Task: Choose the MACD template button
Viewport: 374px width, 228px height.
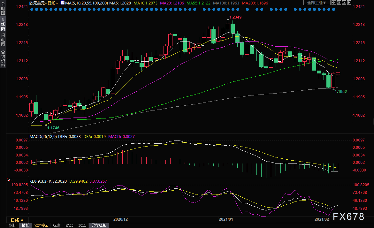Action: coord(69,225)
